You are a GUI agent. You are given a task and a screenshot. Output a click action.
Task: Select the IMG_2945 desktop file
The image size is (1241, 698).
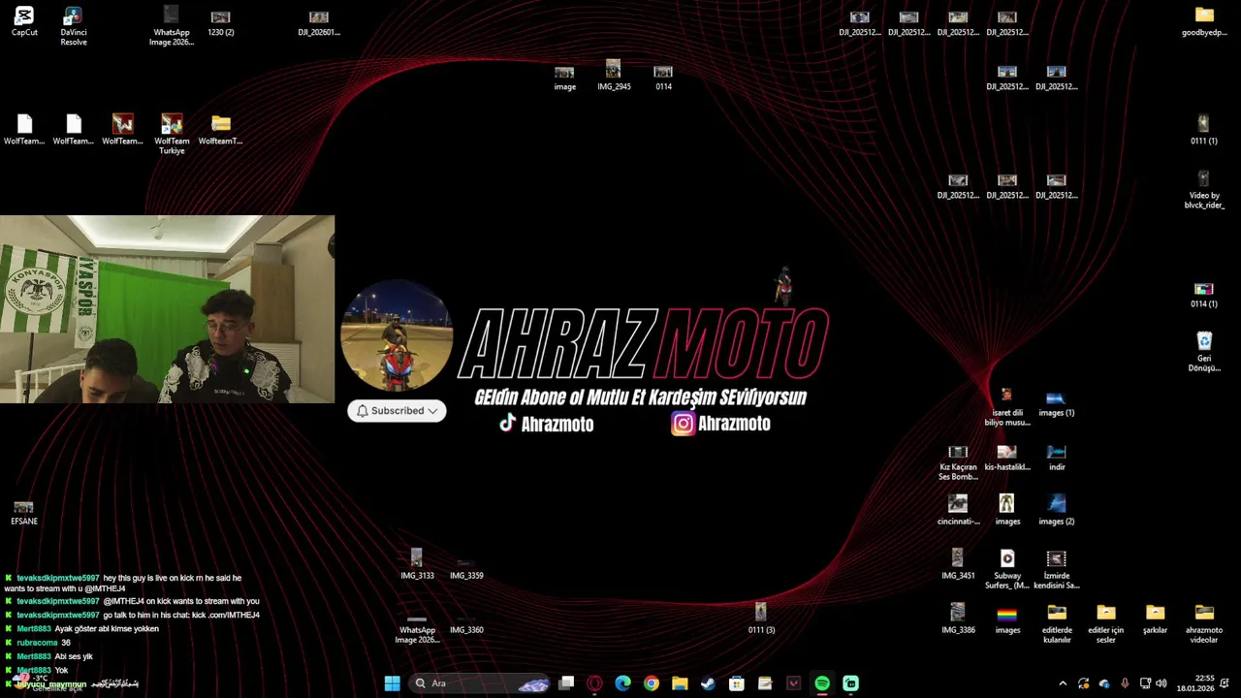(x=614, y=76)
